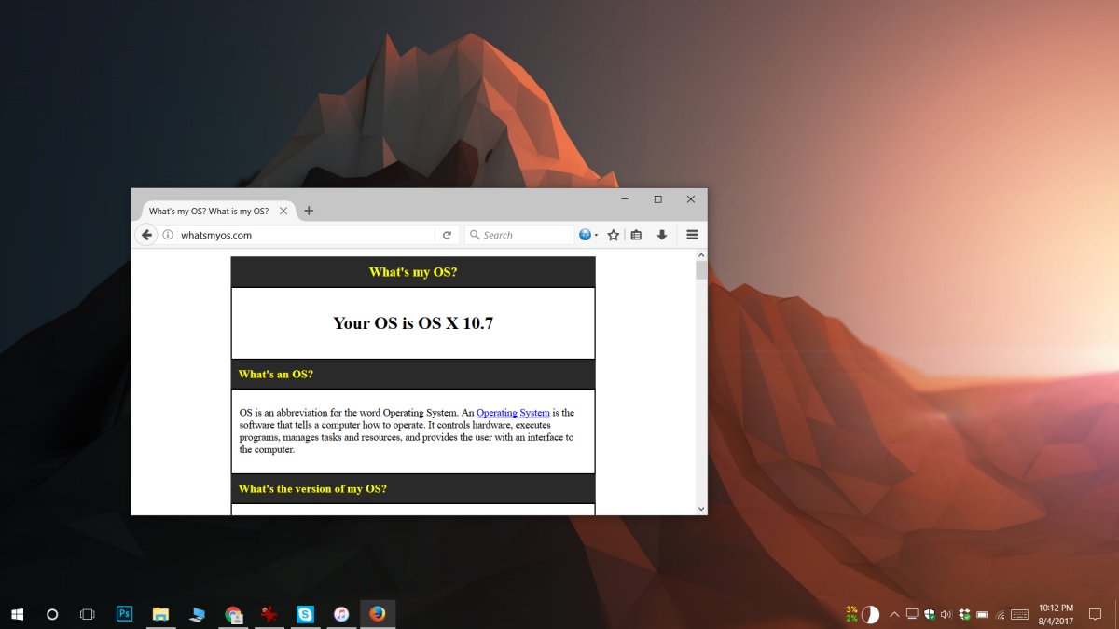Viewport: 1119px width, 629px height.
Task: Go back with Firefox back arrow
Action: tap(146, 235)
